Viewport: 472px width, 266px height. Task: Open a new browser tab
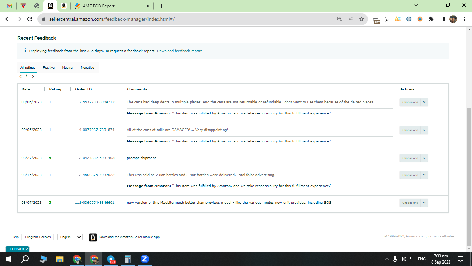click(x=161, y=6)
